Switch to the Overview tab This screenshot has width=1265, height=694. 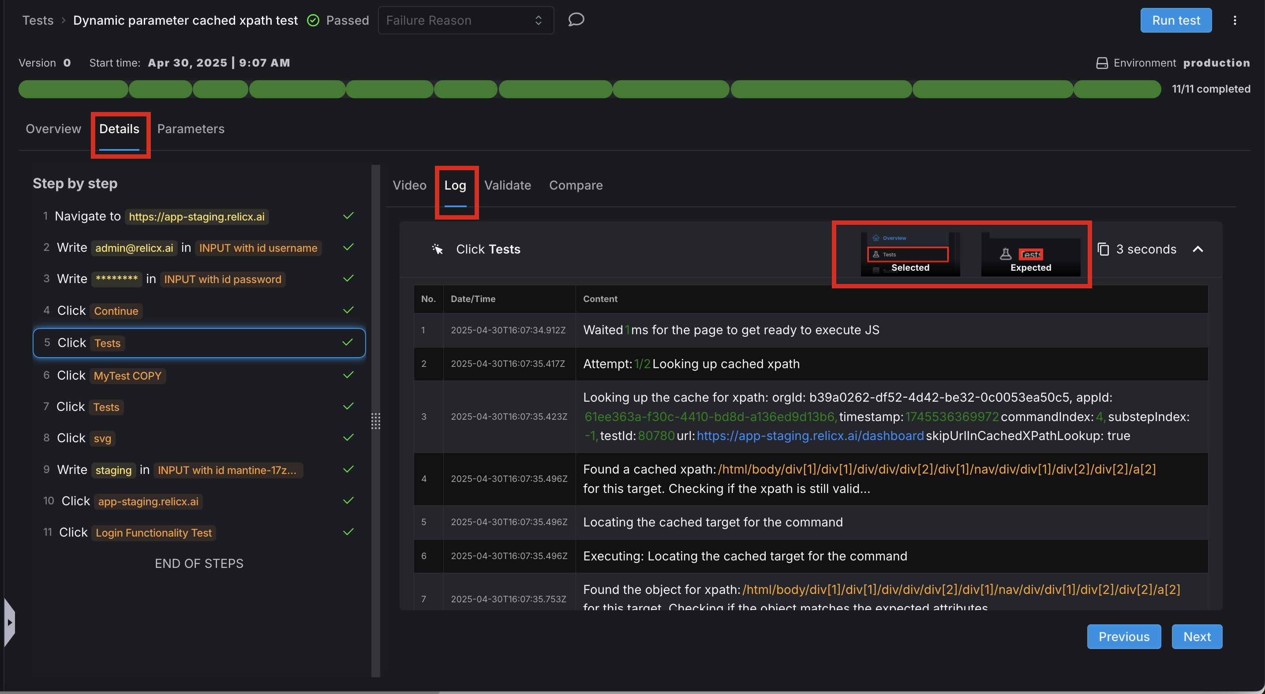[53, 129]
